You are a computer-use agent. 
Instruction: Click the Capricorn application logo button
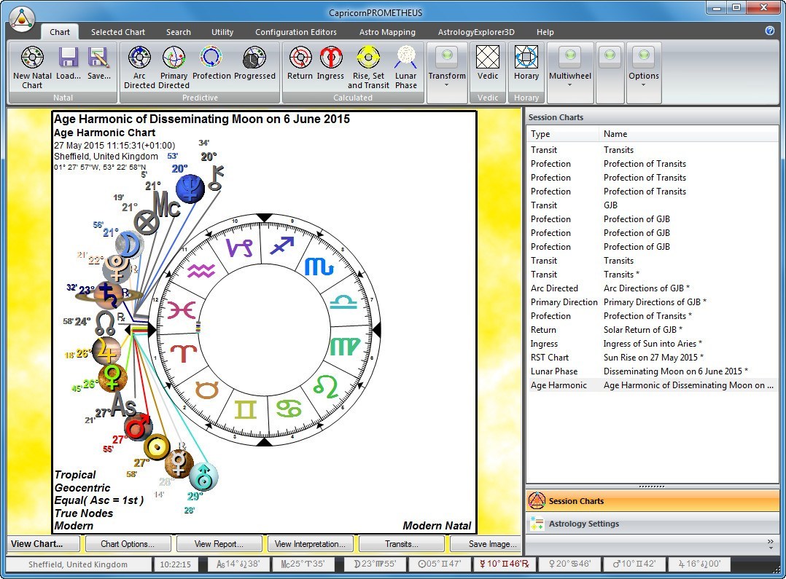tap(22, 19)
